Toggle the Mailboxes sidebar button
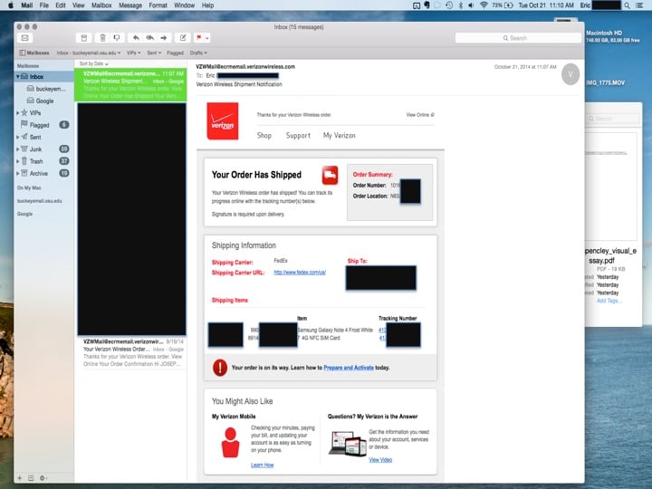This screenshot has height=489, width=652. pos(34,53)
